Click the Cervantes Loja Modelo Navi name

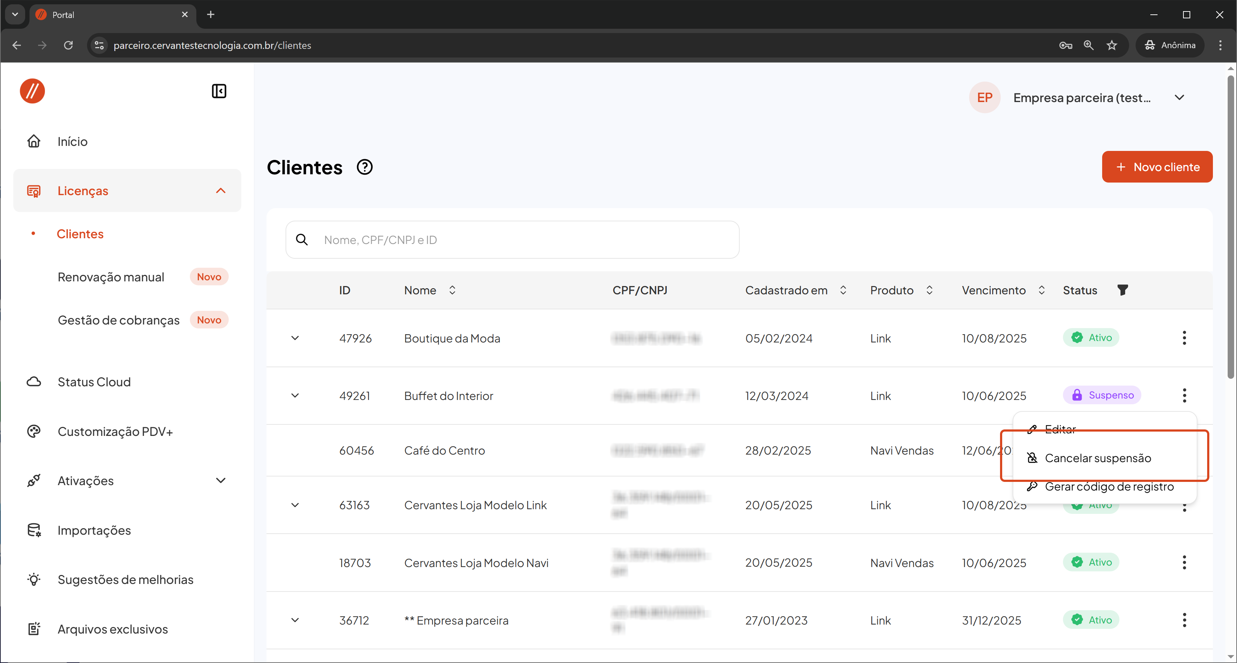click(476, 563)
